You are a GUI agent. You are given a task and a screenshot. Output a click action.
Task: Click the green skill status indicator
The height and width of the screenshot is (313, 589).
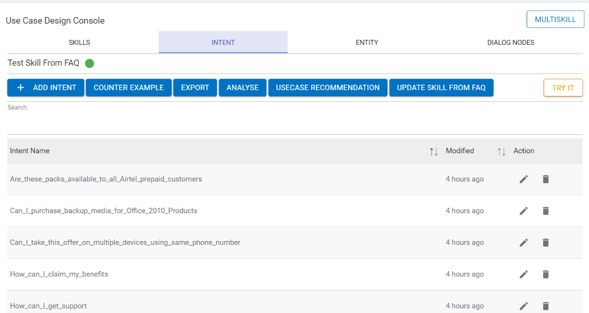(90, 63)
